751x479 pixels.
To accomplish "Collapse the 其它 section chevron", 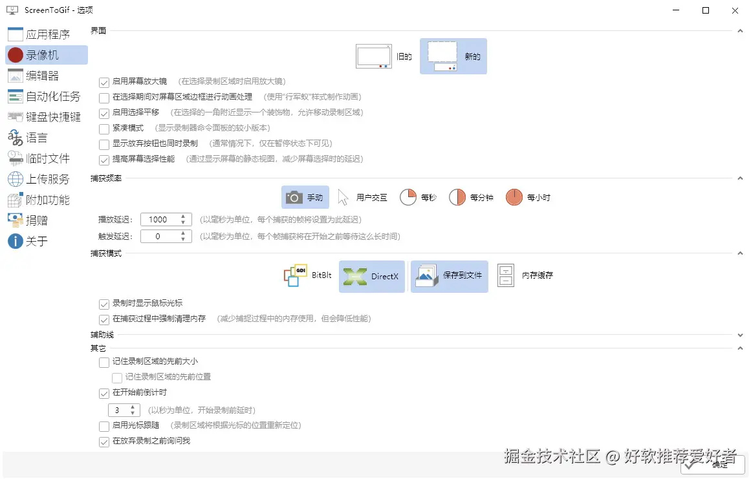I will [740, 348].
